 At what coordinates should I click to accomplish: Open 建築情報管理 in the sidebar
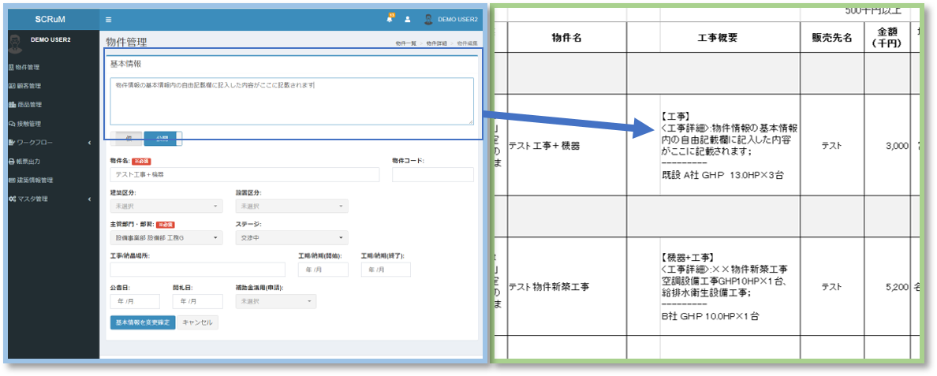pos(31,181)
